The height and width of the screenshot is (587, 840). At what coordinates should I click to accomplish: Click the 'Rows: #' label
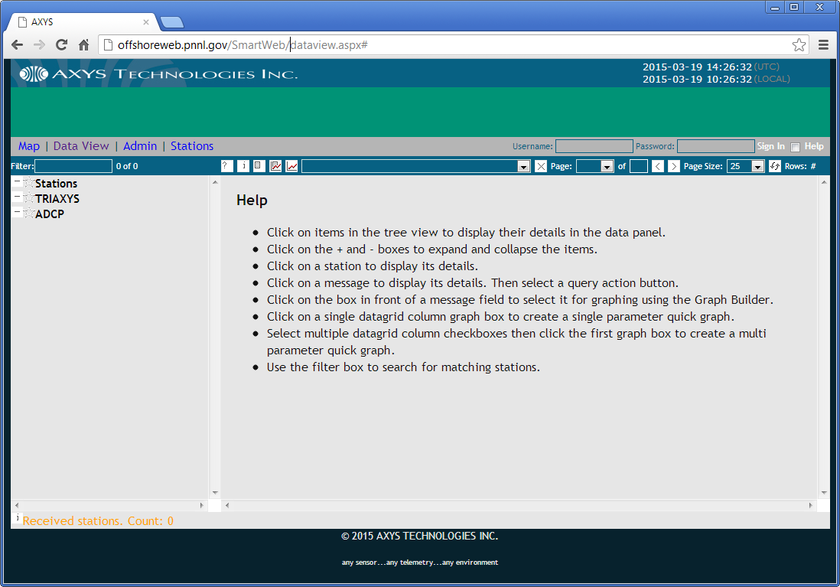coord(800,166)
